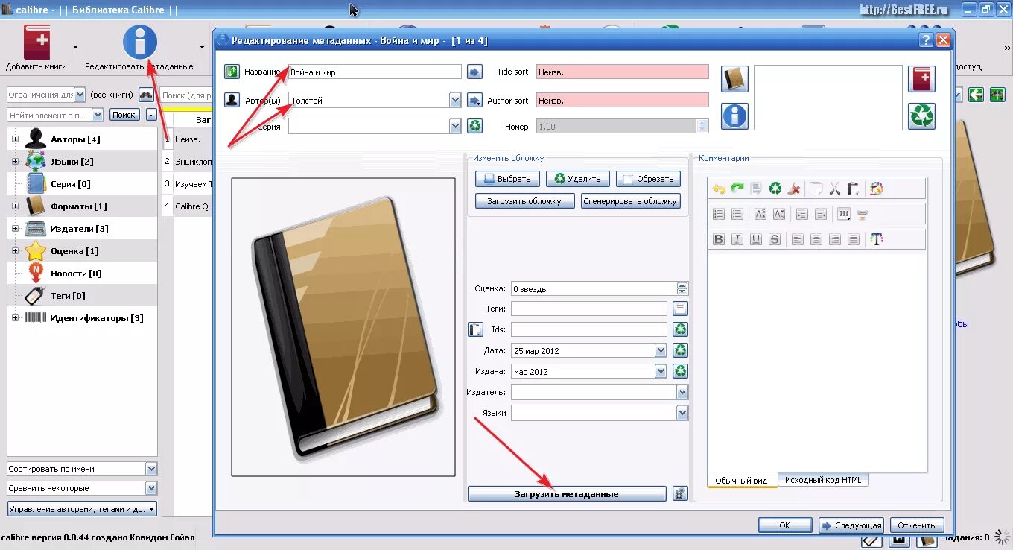
Task: Click the insert link icon in comments toolbar
Action: (863, 214)
